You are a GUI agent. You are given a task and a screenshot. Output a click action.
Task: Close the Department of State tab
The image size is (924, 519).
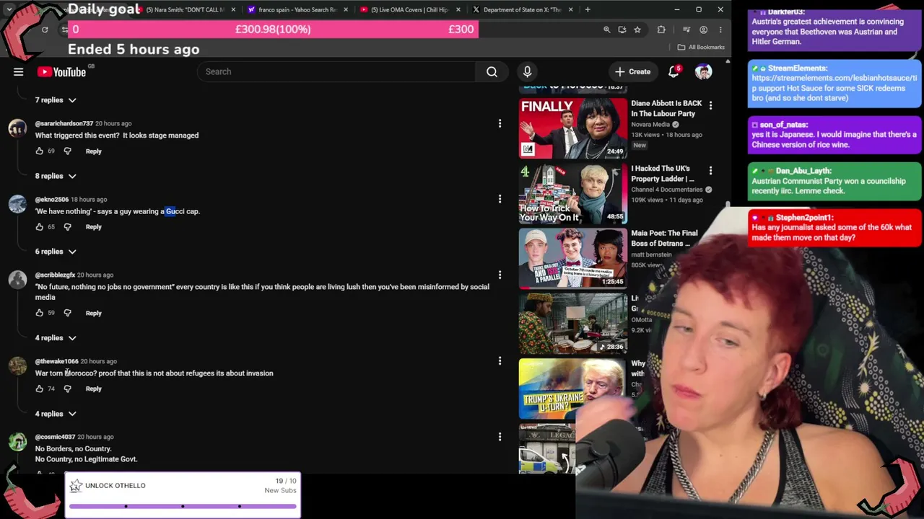571,9
